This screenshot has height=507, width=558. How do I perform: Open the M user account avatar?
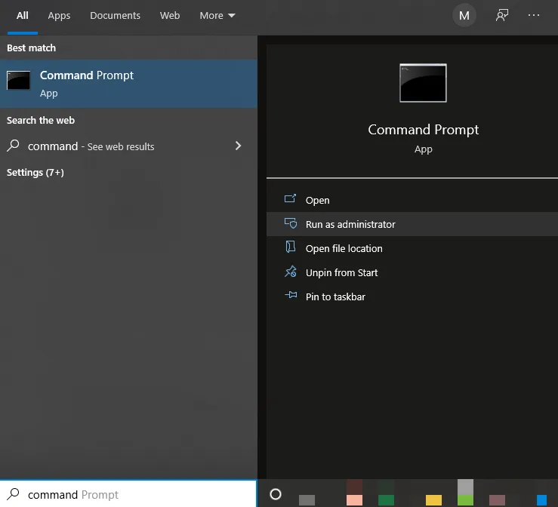464,15
